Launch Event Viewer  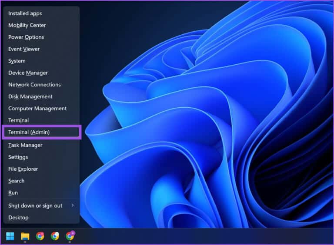(x=42, y=49)
